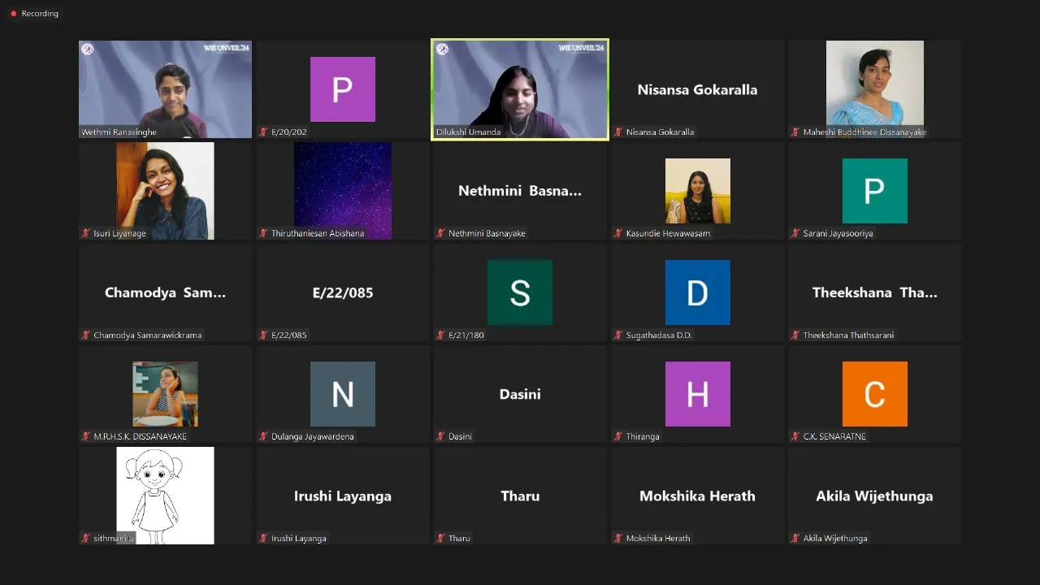Click the muted mic icon on the E/20/202 tile
1040x585 pixels.
(x=263, y=132)
